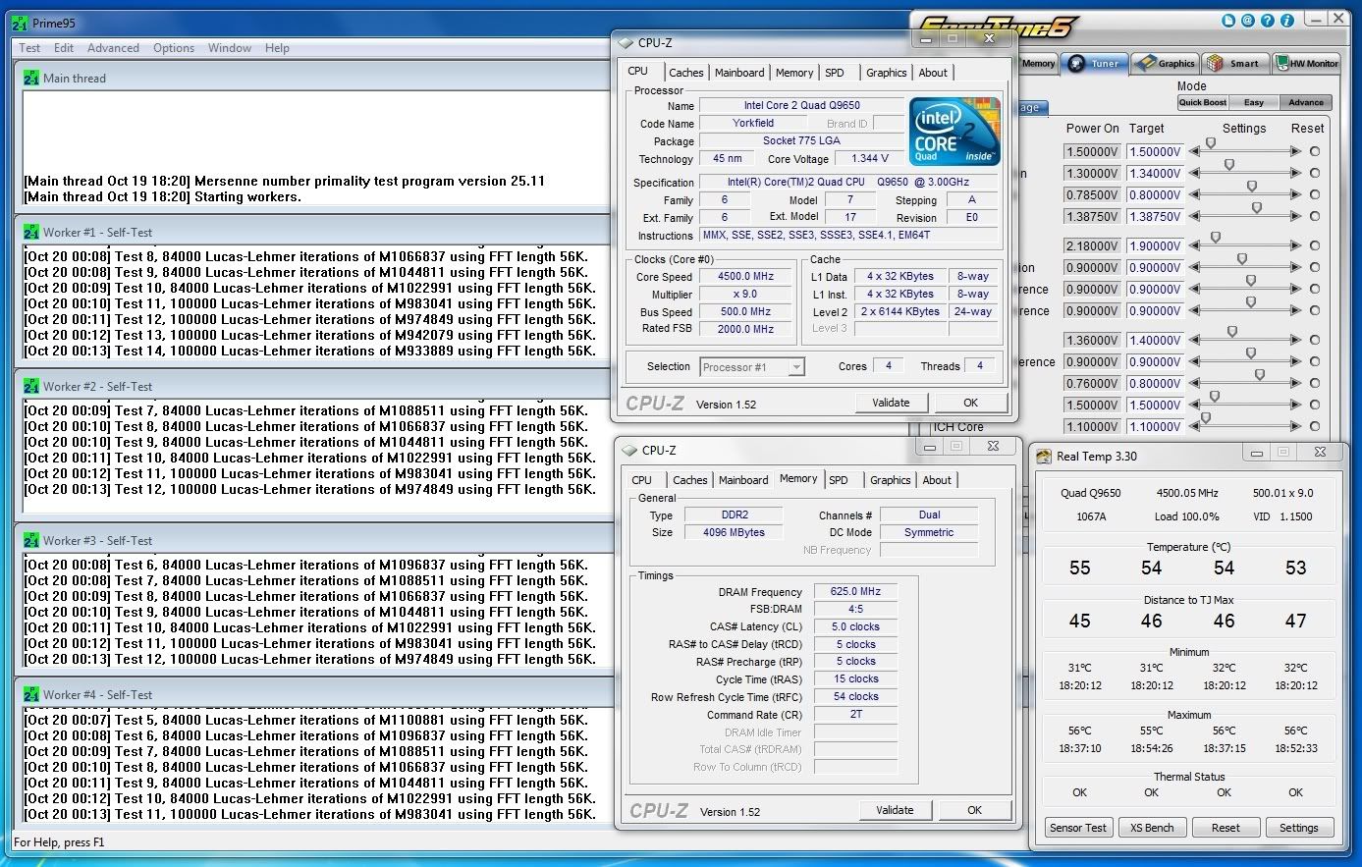Click the Load 100.0% readout in Real Temp

point(1187,516)
